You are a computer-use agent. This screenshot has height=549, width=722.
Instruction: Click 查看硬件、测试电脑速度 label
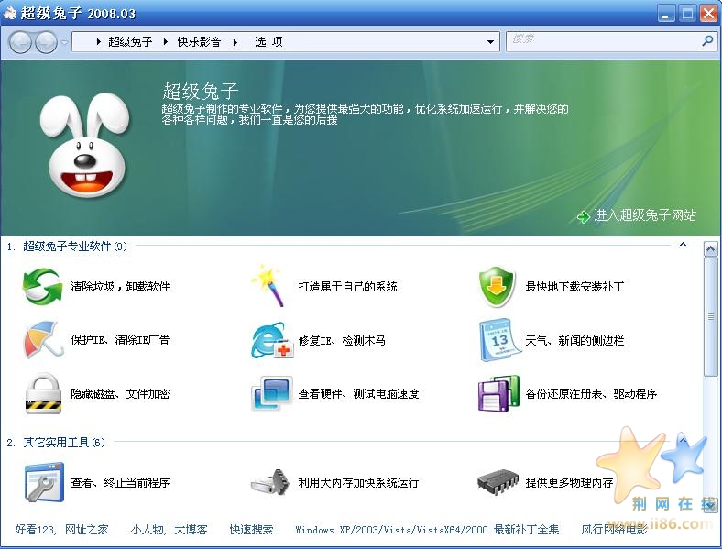358,394
